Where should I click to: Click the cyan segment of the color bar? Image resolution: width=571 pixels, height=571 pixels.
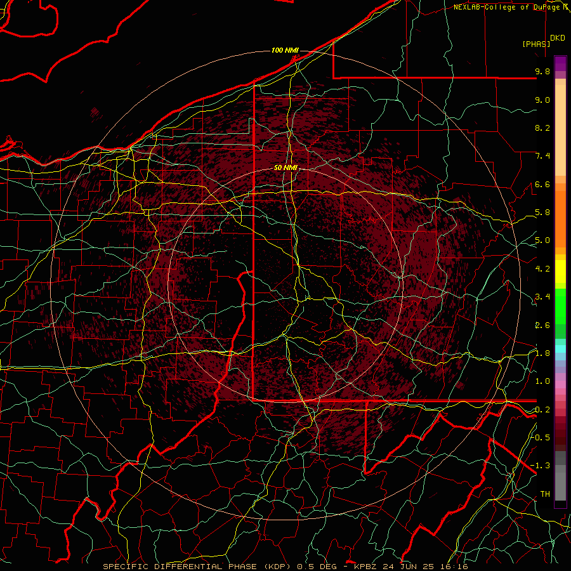pyautogui.click(x=560, y=349)
